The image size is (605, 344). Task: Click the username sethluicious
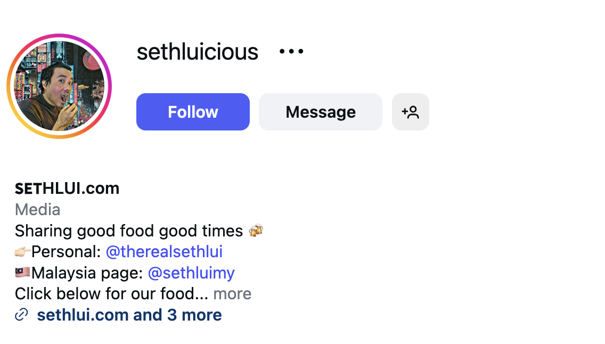tap(197, 51)
